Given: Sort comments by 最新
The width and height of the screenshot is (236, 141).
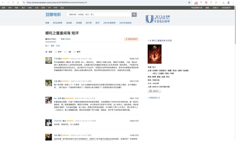Looking at the screenshot, I should [52, 46].
